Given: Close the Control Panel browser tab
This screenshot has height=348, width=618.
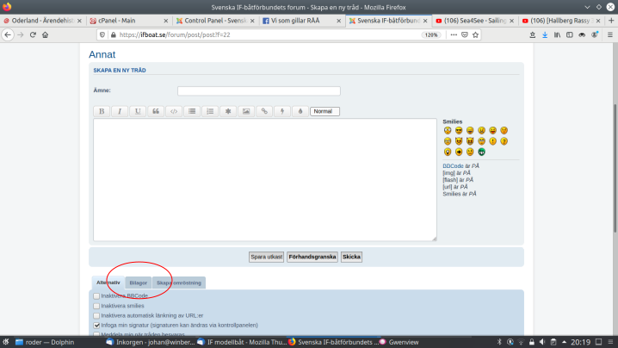Looking at the screenshot, I should [252, 21].
